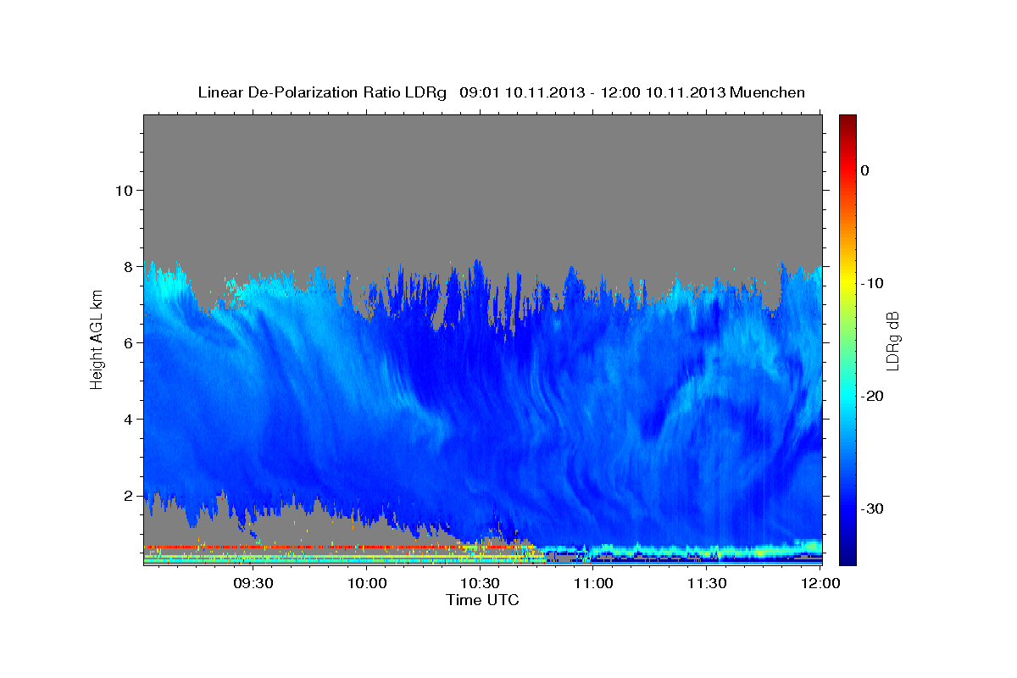Click the '10:00' time tick label

tap(367, 584)
